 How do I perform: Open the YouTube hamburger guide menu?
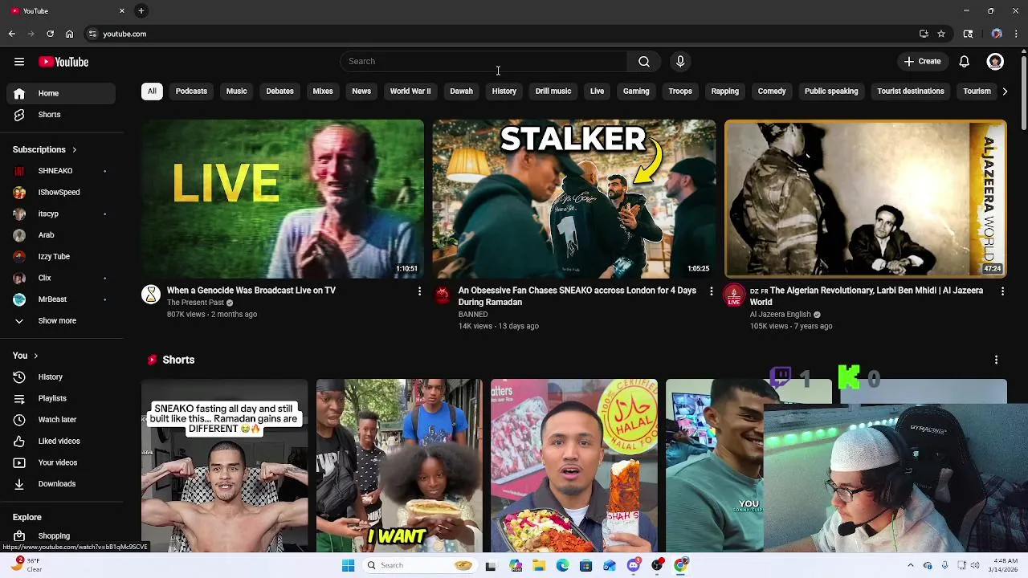point(19,62)
